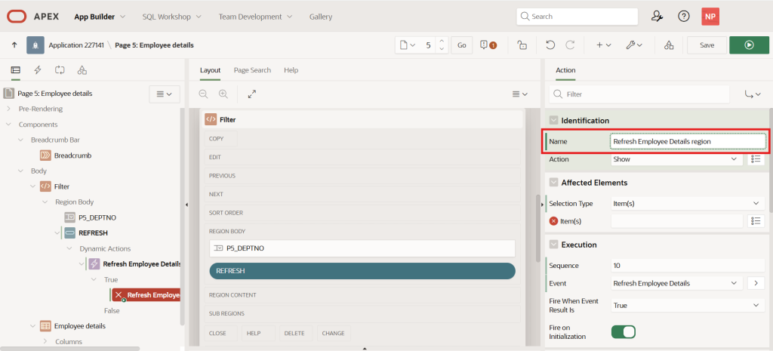Switch to the Rendering tree tab icon

(15, 70)
